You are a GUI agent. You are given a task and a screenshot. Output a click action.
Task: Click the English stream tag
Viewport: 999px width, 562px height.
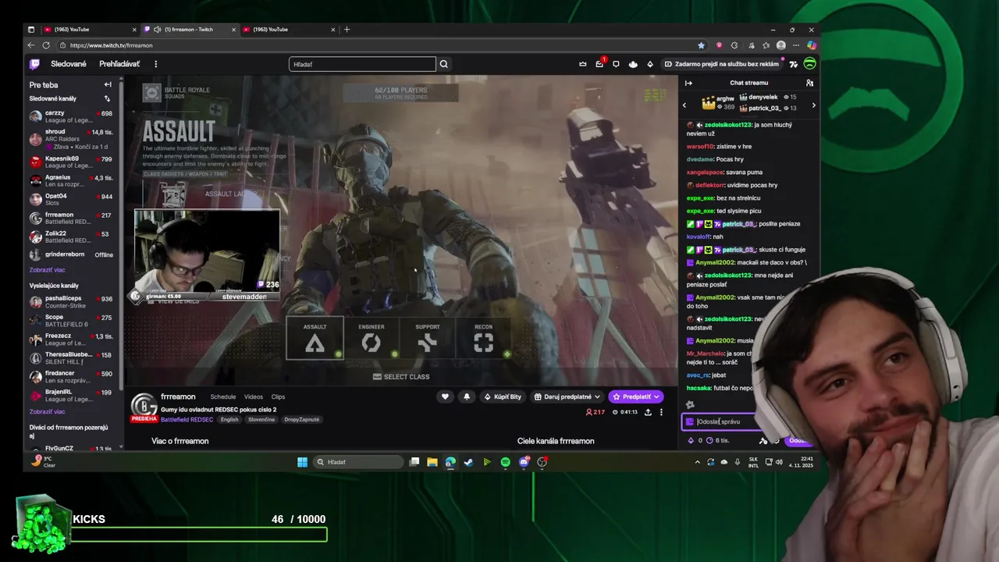click(x=229, y=419)
